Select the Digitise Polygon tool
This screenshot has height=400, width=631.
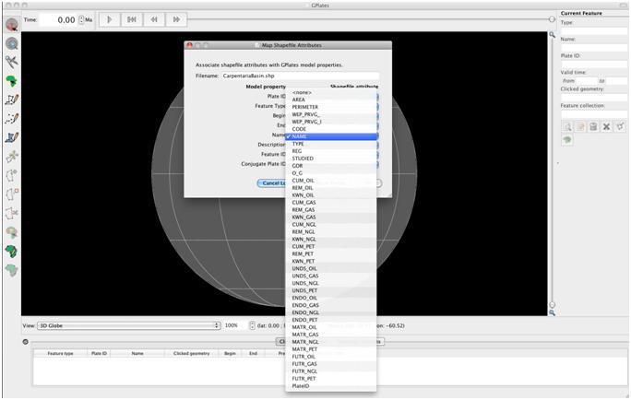12,137
